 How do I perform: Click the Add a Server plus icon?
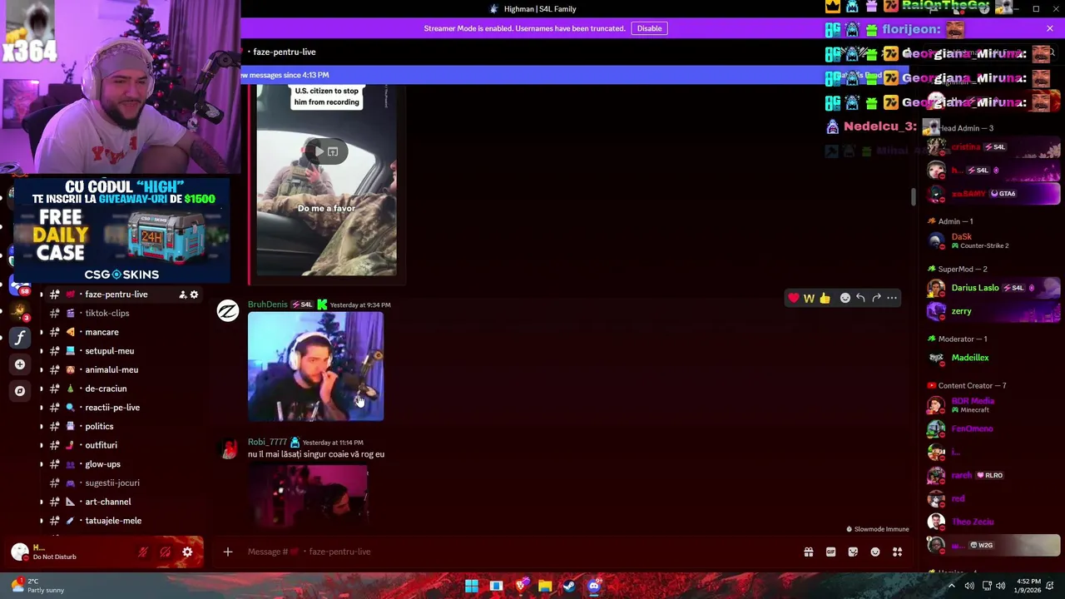point(19,364)
